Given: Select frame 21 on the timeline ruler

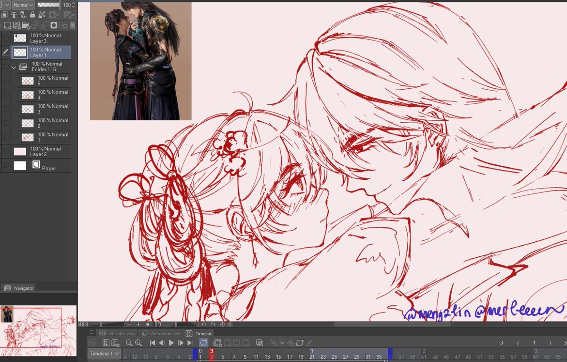Looking at the screenshot, I should pos(312,357).
